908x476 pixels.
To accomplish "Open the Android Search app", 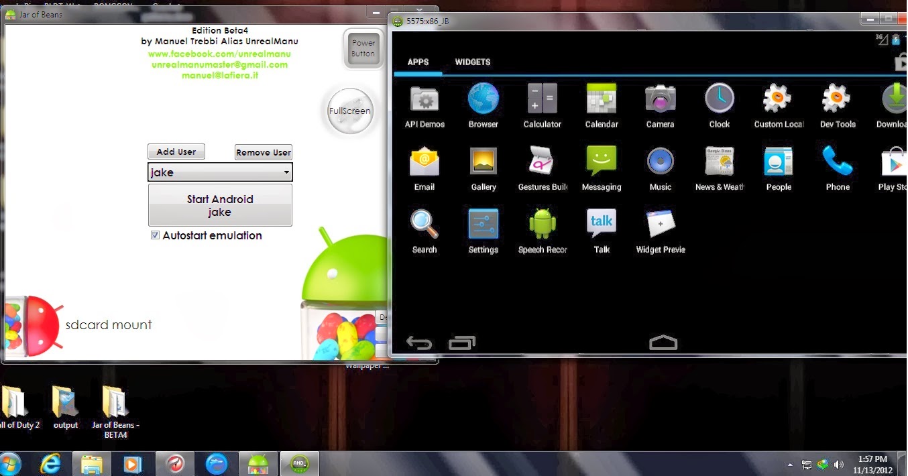I will point(424,231).
